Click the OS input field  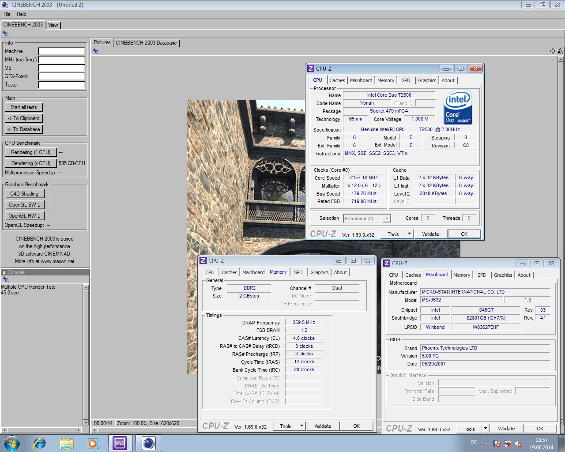click(x=61, y=68)
